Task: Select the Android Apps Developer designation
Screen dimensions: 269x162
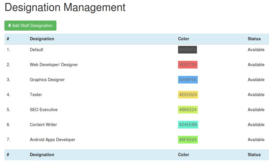Action: pos(53,140)
